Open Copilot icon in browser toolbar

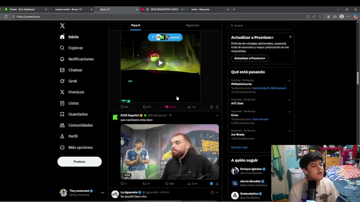[356, 17]
